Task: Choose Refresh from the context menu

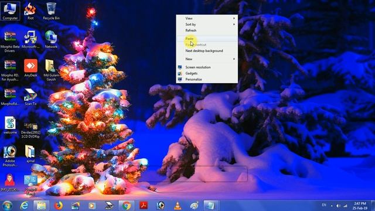Action: 207,30
